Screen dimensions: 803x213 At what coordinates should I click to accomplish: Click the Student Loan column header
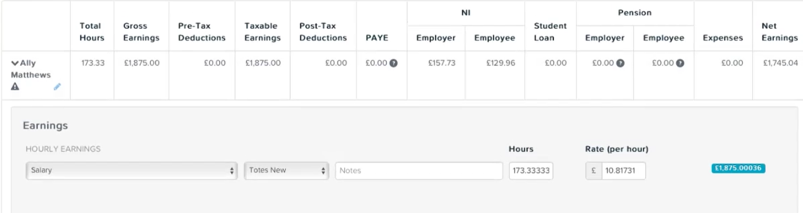[x=550, y=32]
